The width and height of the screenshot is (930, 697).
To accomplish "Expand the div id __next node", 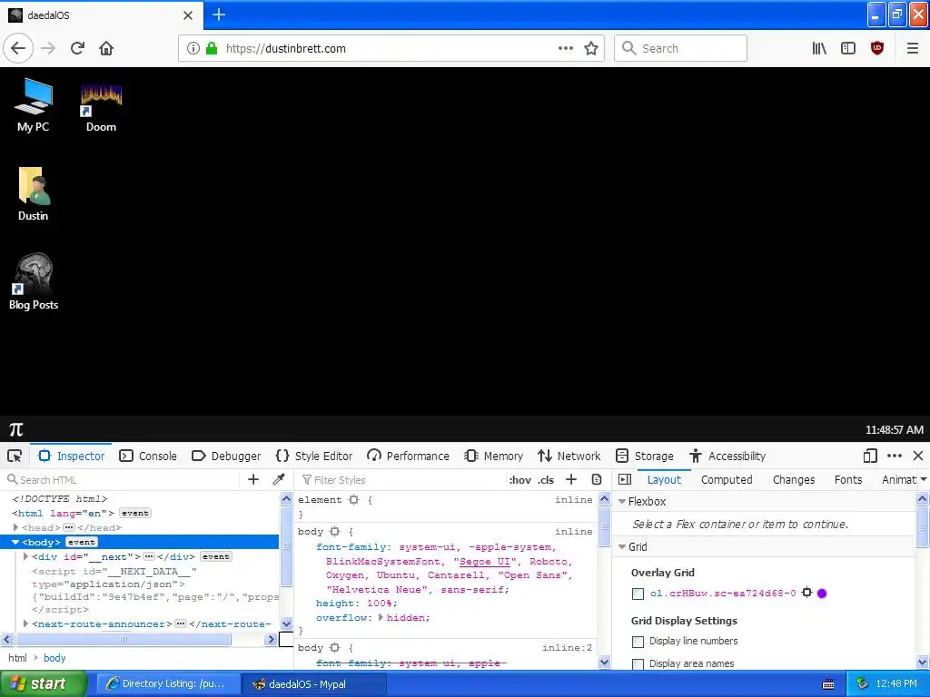I will [x=25, y=556].
